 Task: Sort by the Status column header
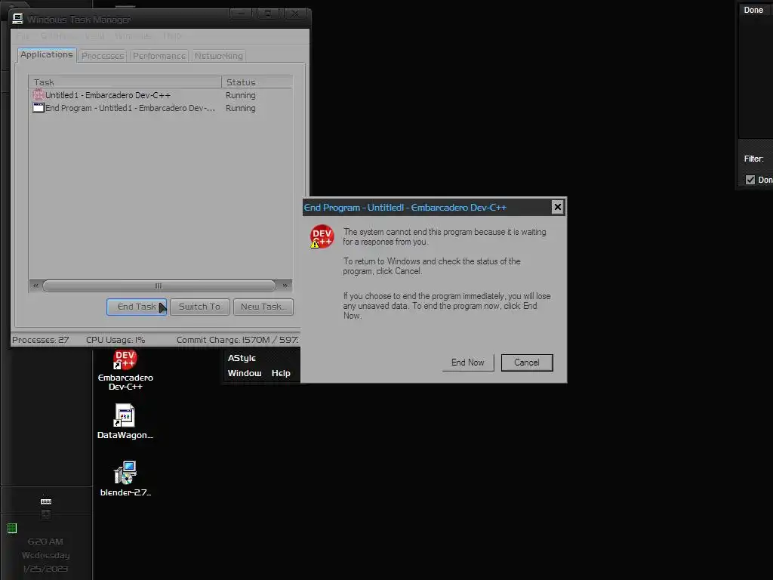pos(257,82)
